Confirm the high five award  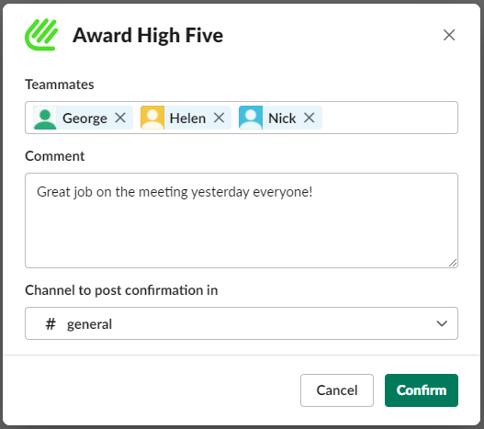click(422, 390)
